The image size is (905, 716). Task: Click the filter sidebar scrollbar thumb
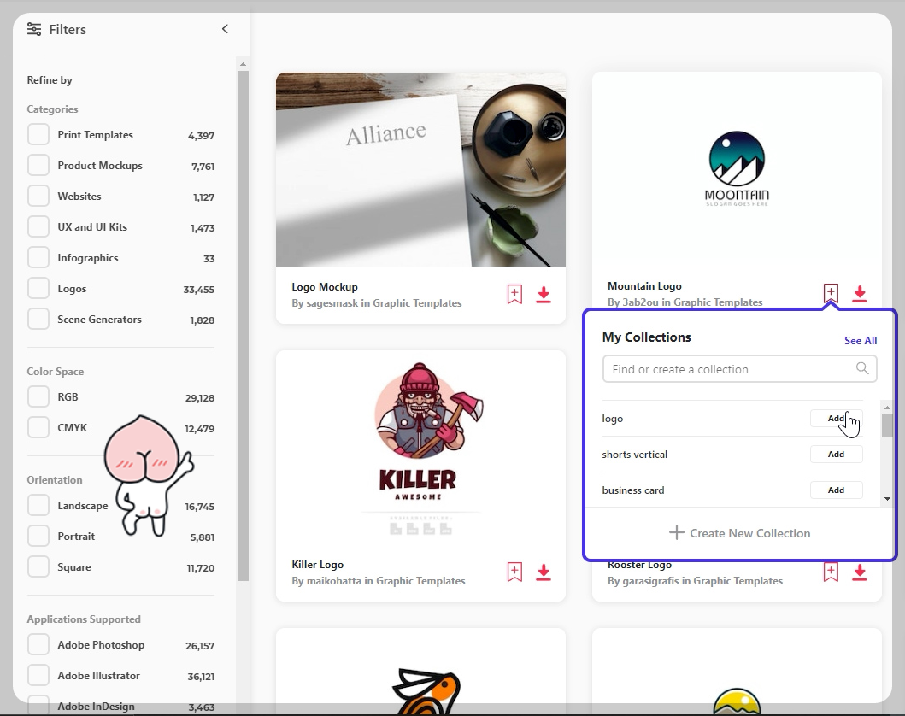coord(243,326)
